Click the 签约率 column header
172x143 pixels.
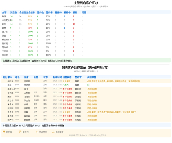(x=49, y=12)
